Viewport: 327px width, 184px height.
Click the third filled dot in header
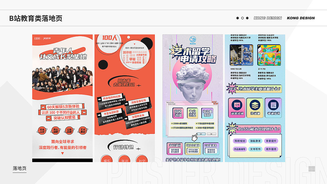(x=247, y=18)
